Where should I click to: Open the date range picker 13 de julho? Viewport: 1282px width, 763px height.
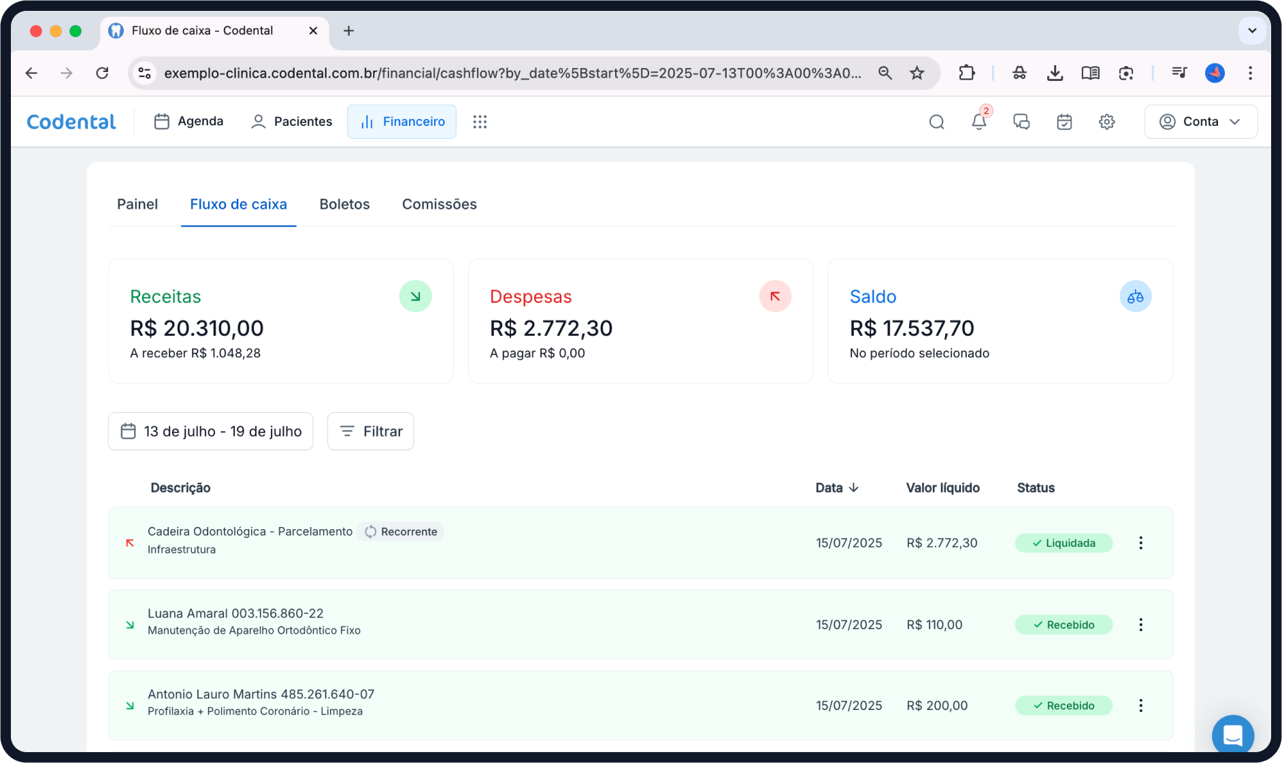tap(210, 431)
